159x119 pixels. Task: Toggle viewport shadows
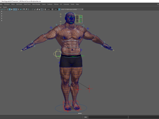tap(21, 9)
